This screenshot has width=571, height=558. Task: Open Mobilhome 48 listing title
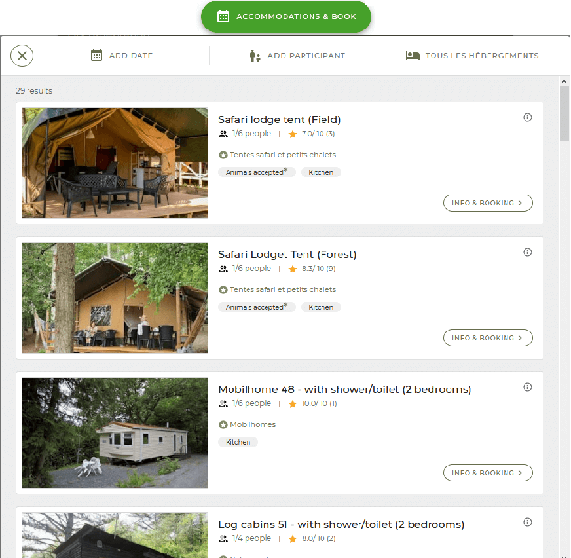coord(344,390)
